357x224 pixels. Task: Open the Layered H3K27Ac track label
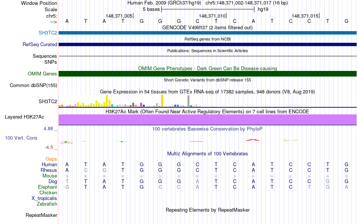(x=24, y=117)
